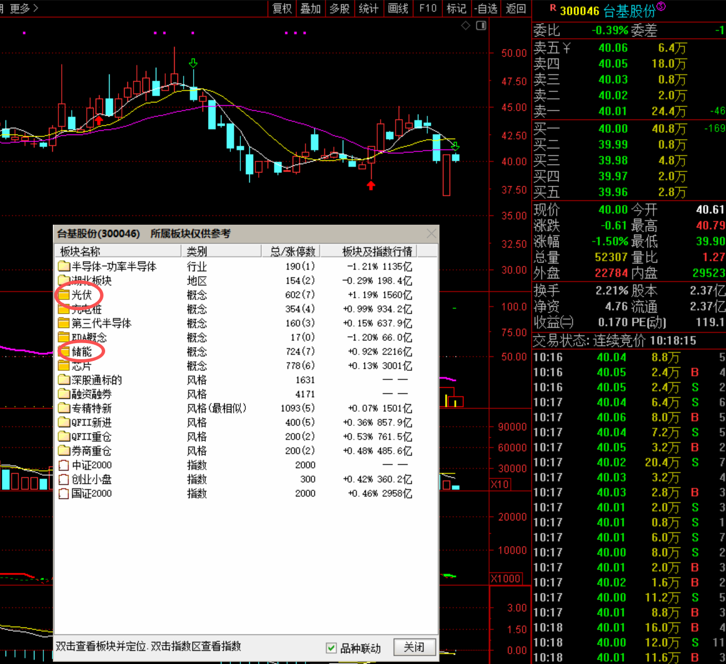Viewport: 726px width, 664px height.
Task: Sort by 总/涨停数 column header
Action: tap(292, 251)
